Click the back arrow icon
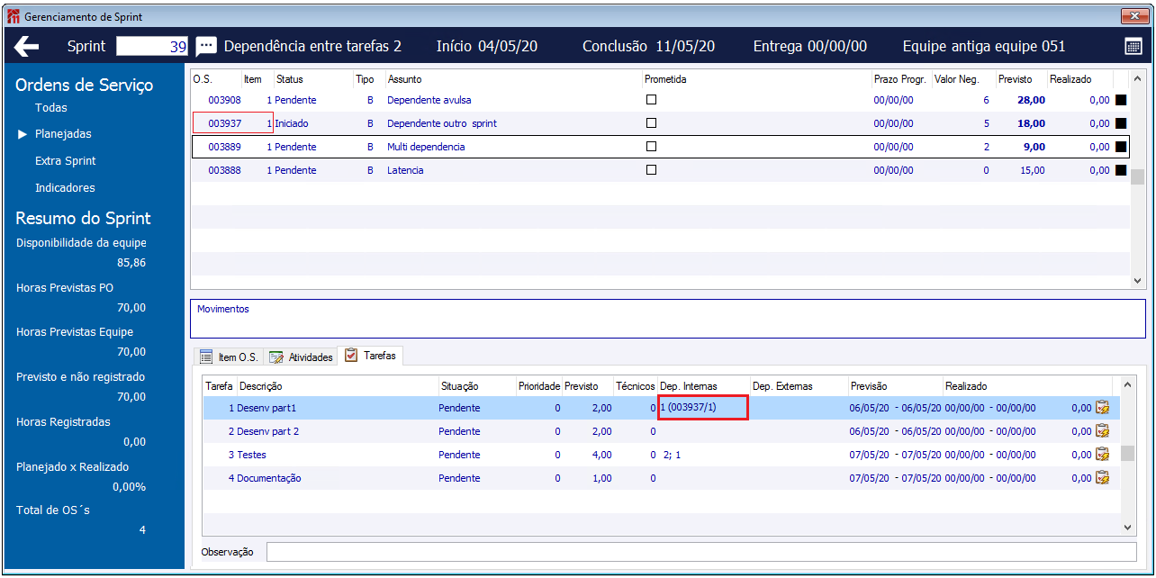Viewport: 1156px width, 578px height. pos(27,47)
